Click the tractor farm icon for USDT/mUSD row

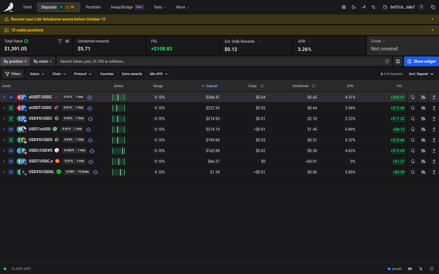click(x=423, y=129)
